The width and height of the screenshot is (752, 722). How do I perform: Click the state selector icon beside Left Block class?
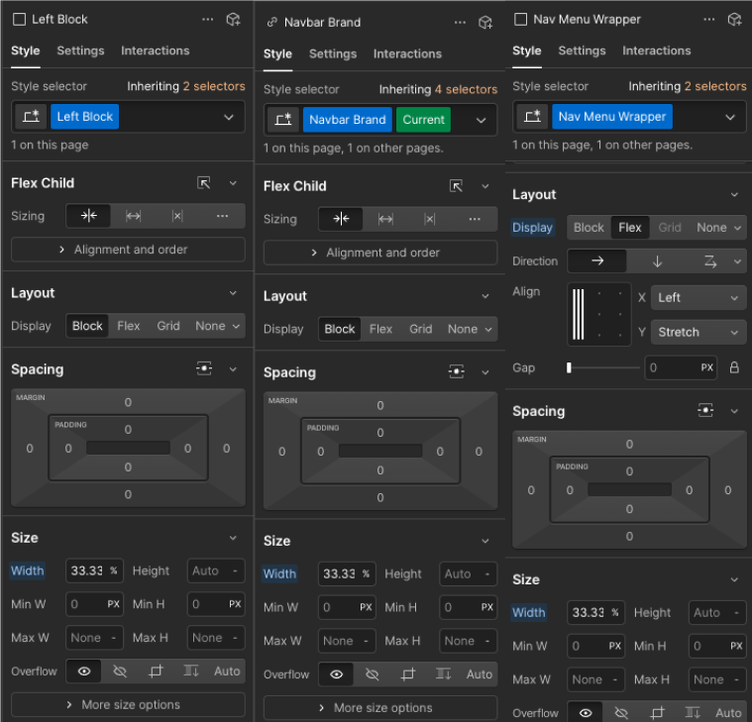point(31,117)
